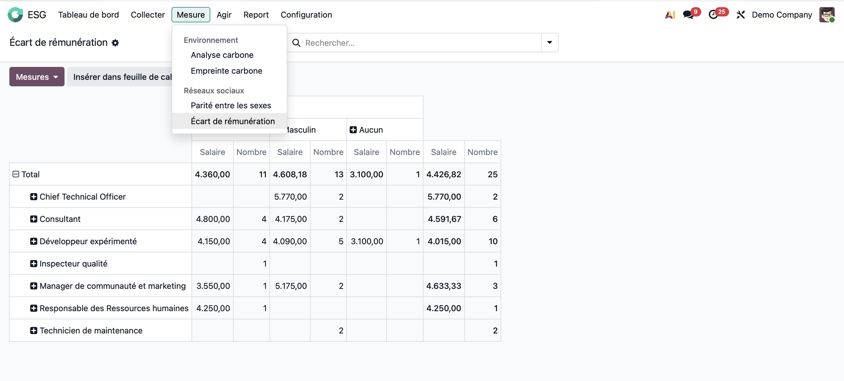Select Empreinte carbone menu entry
The width and height of the screenshot is (844, 381).
coord(226,71)
